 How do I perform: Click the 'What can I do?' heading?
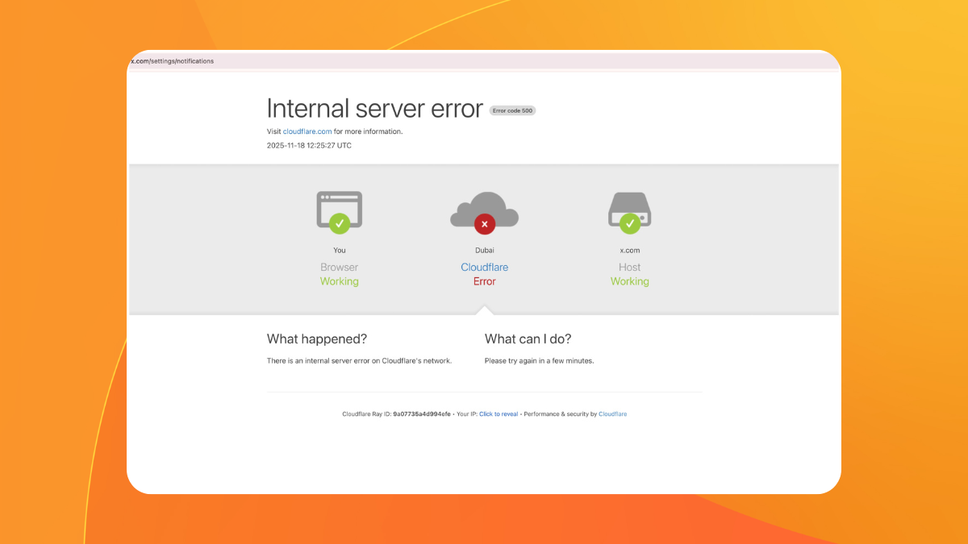pyautogui.click(x=528, y=339)
